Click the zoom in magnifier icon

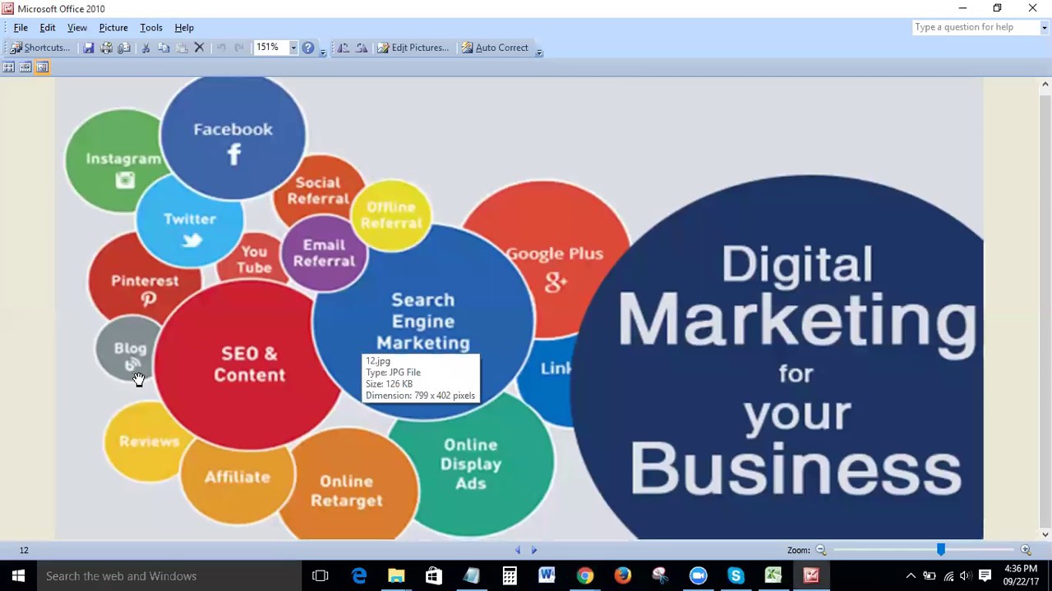tap(1026, 550)
